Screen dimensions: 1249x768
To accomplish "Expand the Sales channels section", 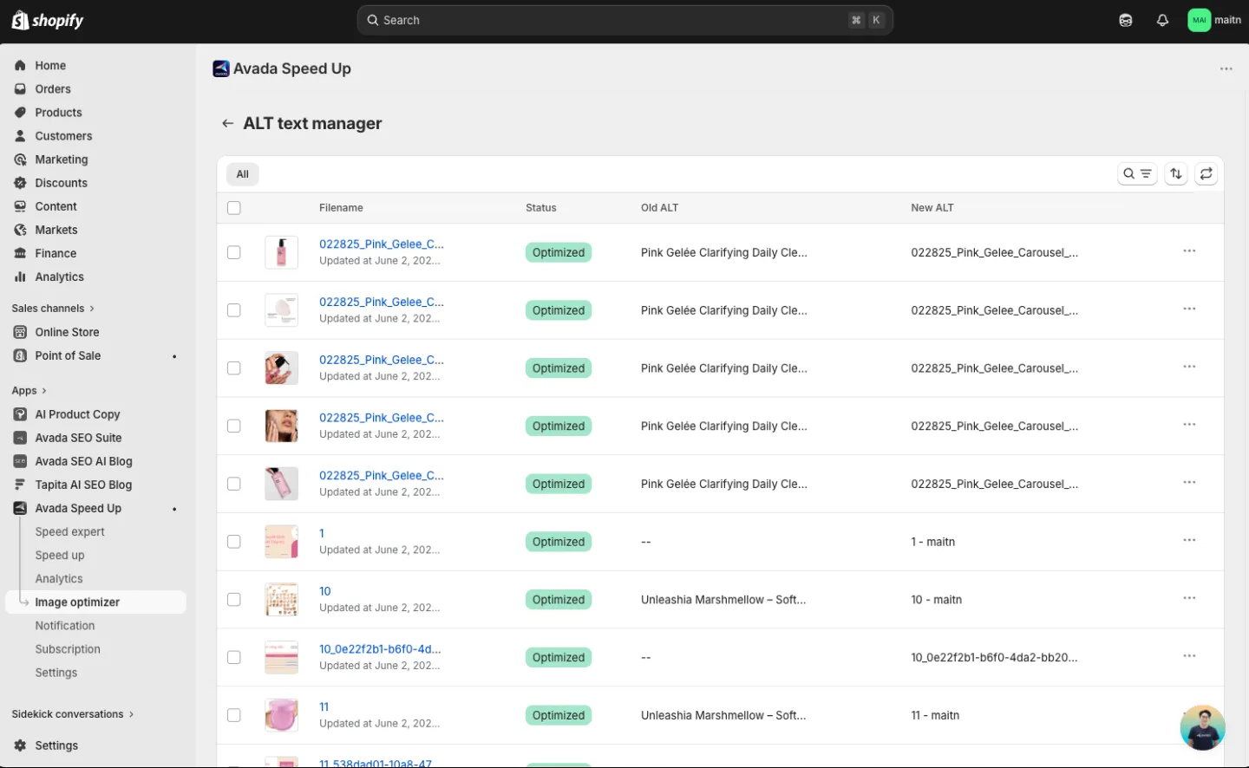I will 53,309.
